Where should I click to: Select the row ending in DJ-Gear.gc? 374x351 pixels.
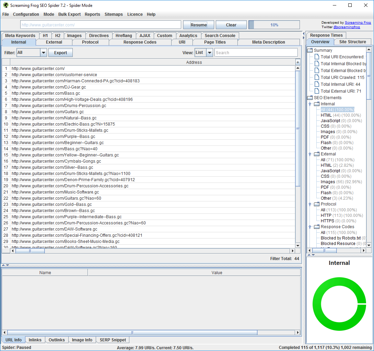pos(153,87)
